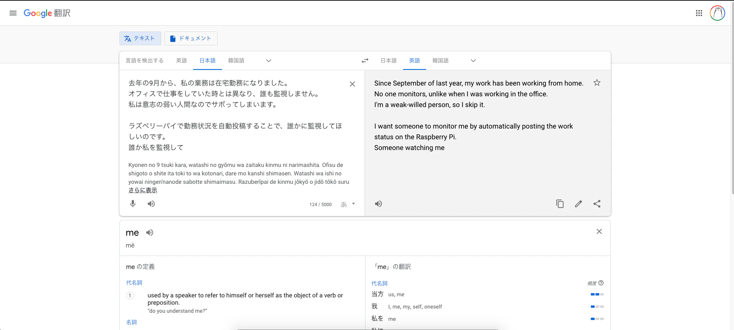Image resolution: width=734 pixels, height=330 pixels.
Task: Set target language to 英語
Action: [415, 61]
